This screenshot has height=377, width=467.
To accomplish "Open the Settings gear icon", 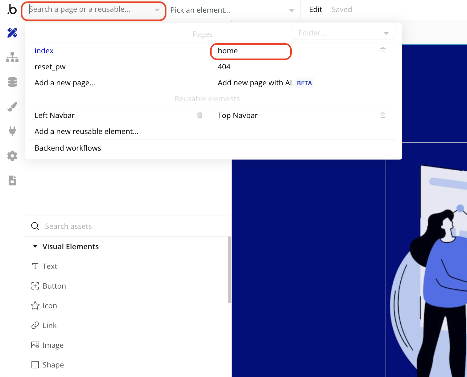I will click(12, 156).
